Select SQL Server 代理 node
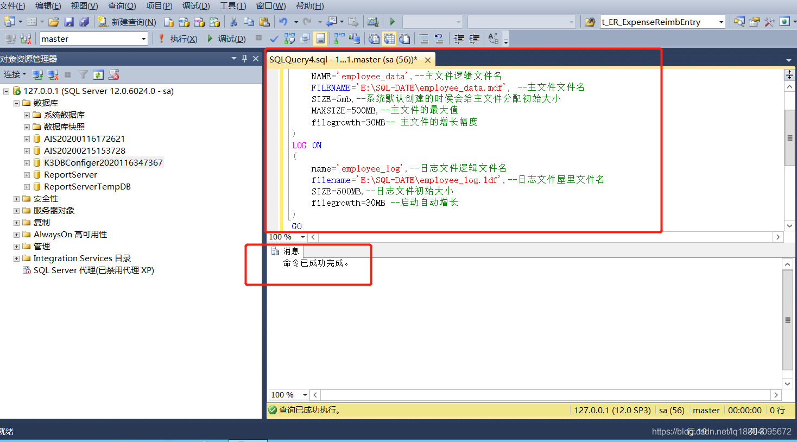 coord(94,270)
